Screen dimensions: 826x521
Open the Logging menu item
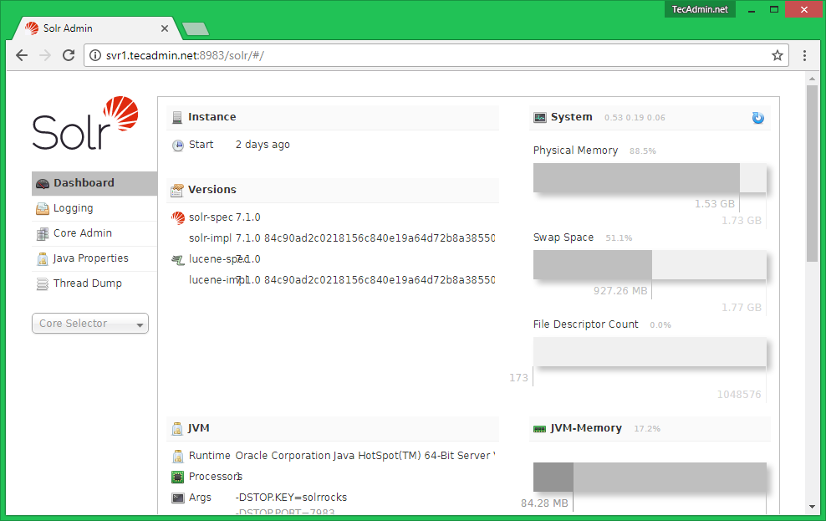pos(94,208)
